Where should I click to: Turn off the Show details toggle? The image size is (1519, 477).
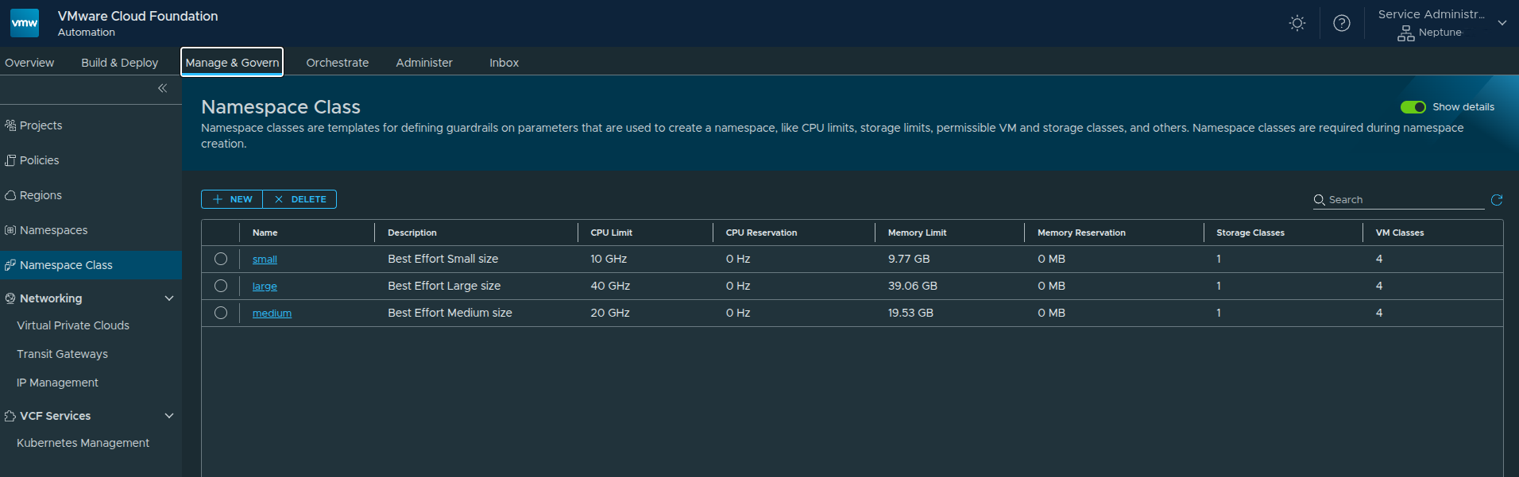tap(1413, 107)
